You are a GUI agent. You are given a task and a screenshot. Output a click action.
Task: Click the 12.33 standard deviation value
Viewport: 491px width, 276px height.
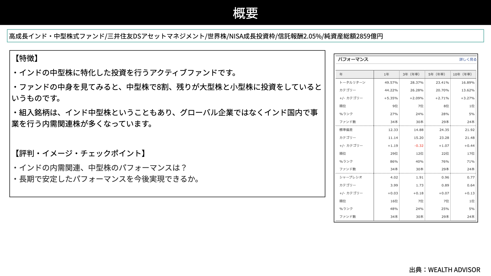coord(393,130)
